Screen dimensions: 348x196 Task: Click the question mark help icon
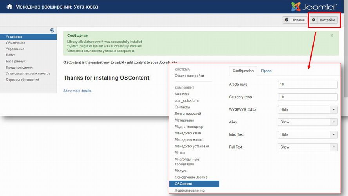[286, 20]
